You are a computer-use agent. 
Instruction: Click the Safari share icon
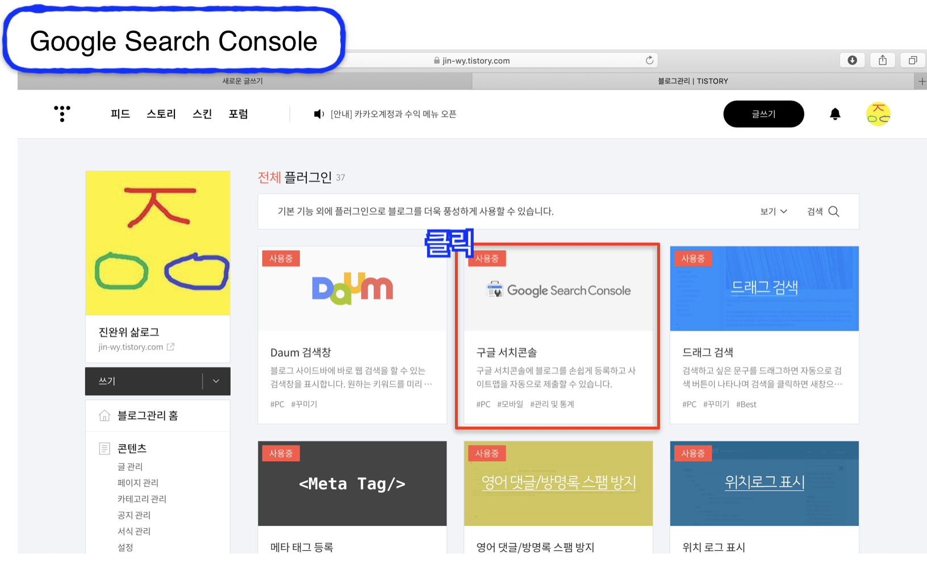point(883,60)
